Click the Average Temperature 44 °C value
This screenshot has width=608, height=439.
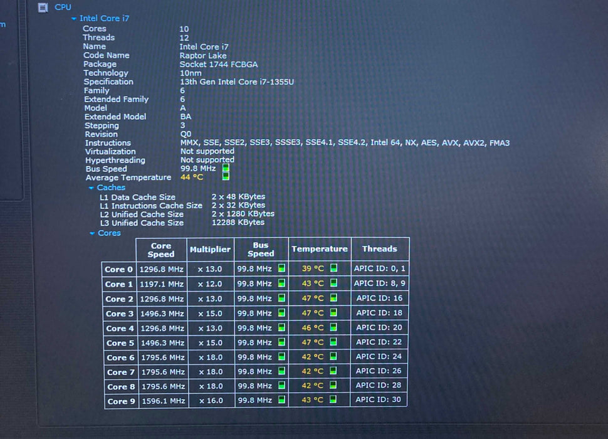coord(192,177)
